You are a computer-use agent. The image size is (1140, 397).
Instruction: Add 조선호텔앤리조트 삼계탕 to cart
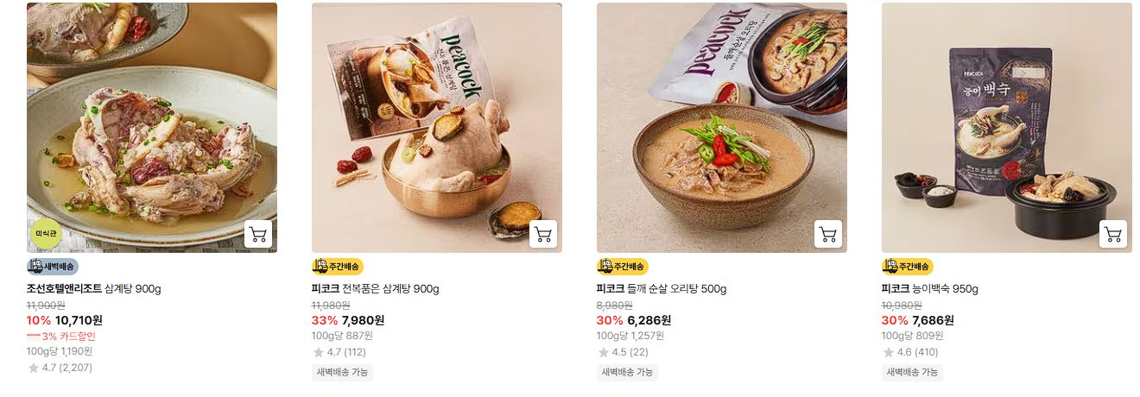click(x=258, y=234)
